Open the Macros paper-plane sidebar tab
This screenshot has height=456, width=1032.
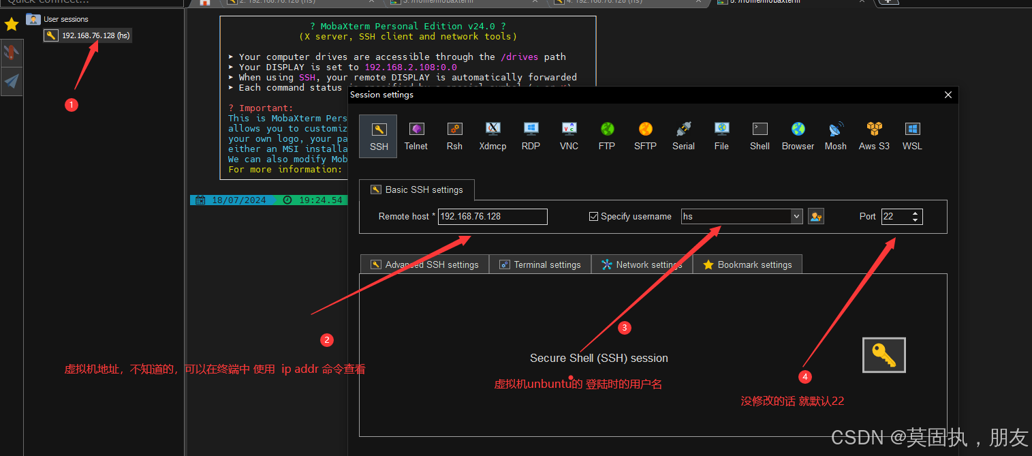pyautogui.click(x=12, y=82)
